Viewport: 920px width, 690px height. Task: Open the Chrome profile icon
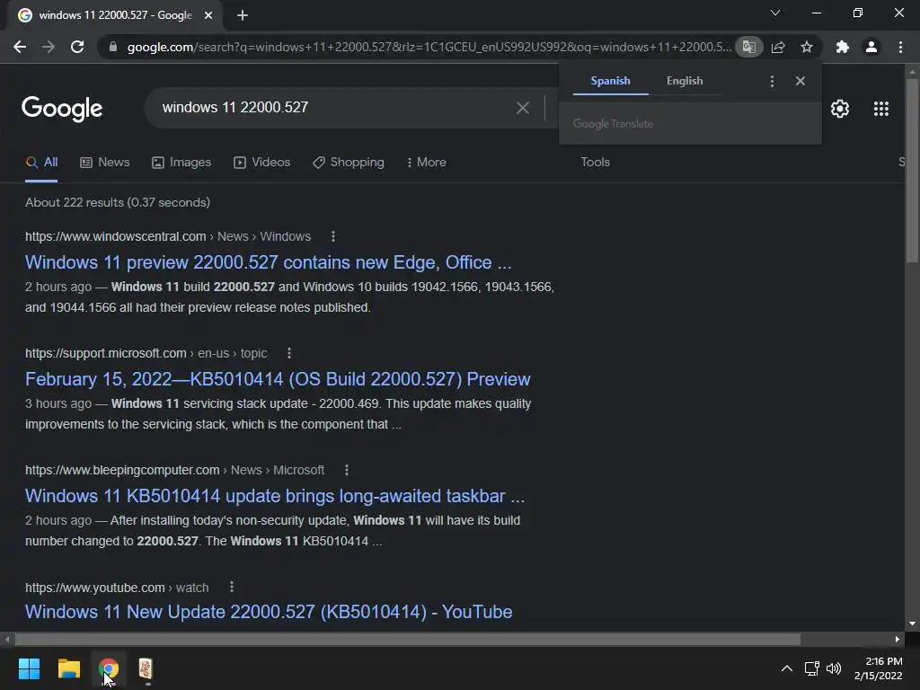[871, 47]
